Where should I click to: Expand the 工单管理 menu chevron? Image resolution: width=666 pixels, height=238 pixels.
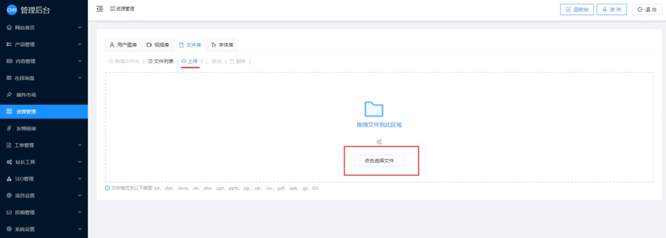80,145
